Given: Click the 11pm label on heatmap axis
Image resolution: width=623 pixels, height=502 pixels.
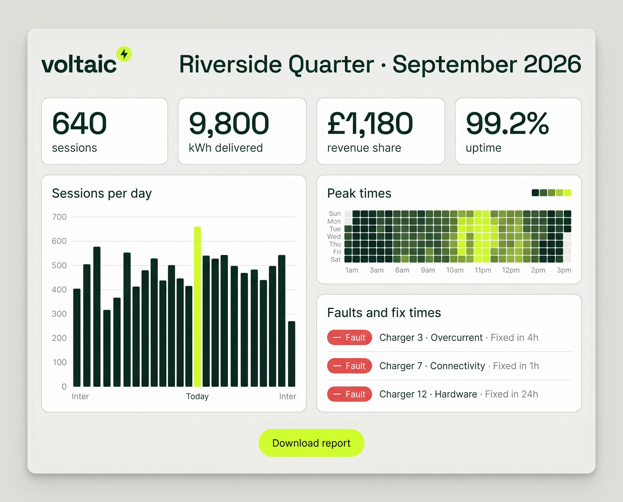Looking at the screenshot, I should 483,270.
